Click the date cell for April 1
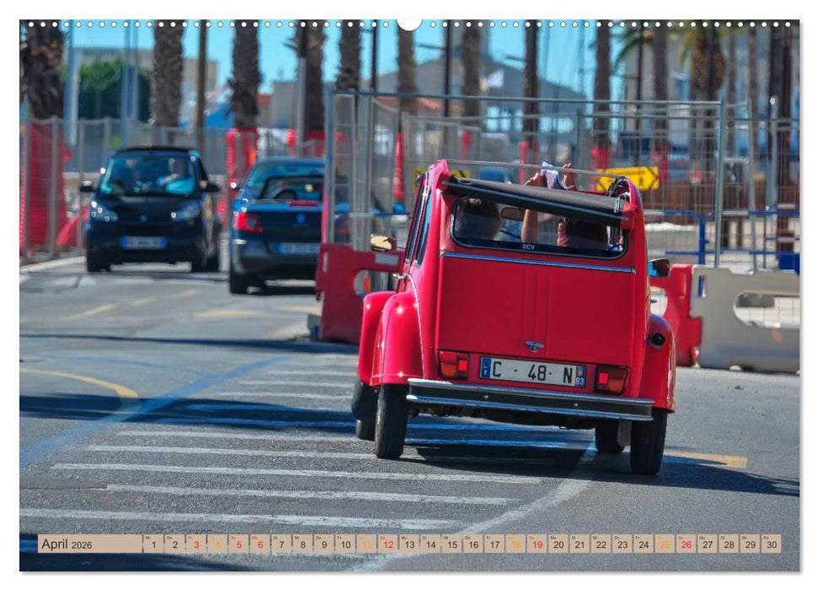Image resolution: width=819 pixels, height=591 pixels. point(153,544)
